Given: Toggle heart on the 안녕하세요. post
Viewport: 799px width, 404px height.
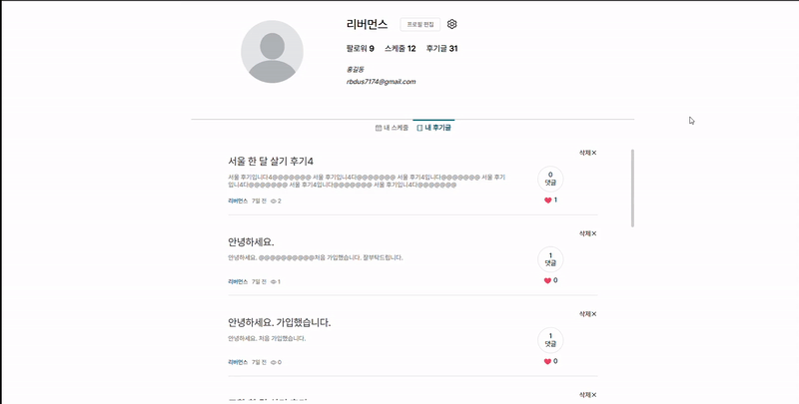Looking at the screenshot, I should (x=547, y=280).
